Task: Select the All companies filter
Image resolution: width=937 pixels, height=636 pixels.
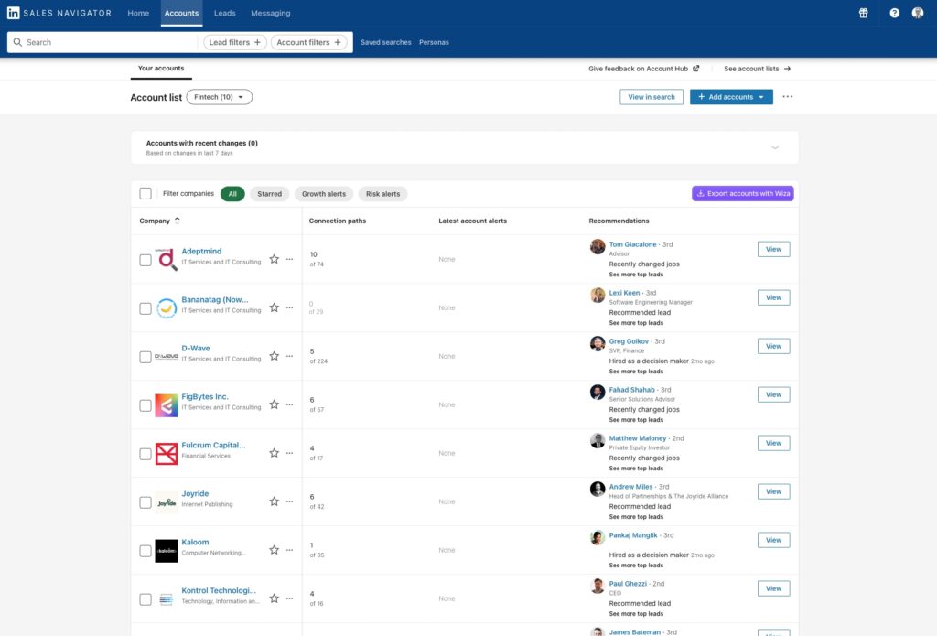Action: (232, 194)
